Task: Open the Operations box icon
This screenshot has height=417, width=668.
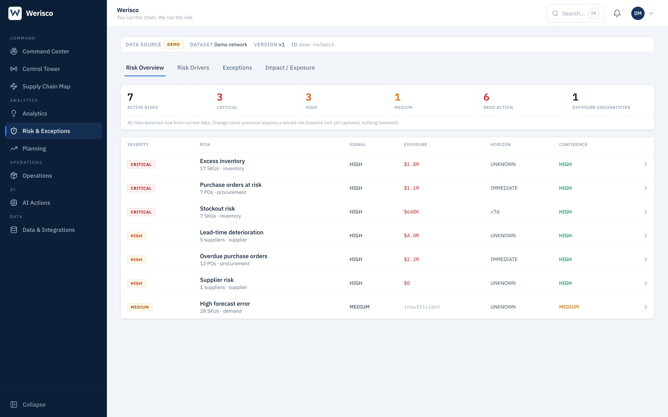Action: [x=14, y=176]
